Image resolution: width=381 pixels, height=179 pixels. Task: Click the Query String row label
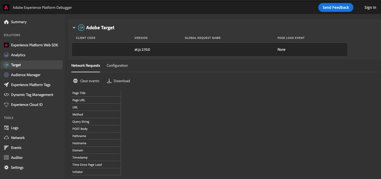(x=81, y=122)
